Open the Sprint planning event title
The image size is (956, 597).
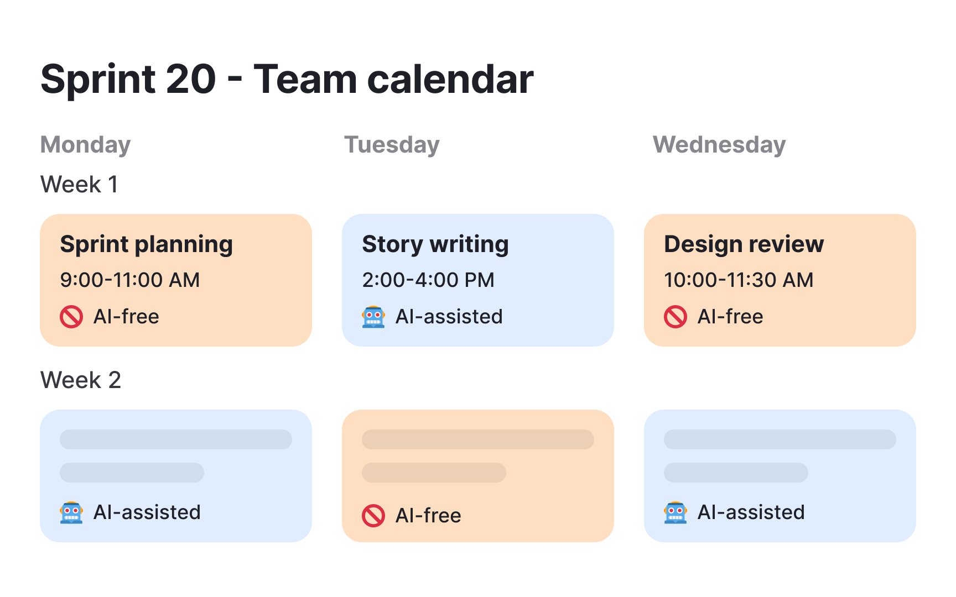147,244
